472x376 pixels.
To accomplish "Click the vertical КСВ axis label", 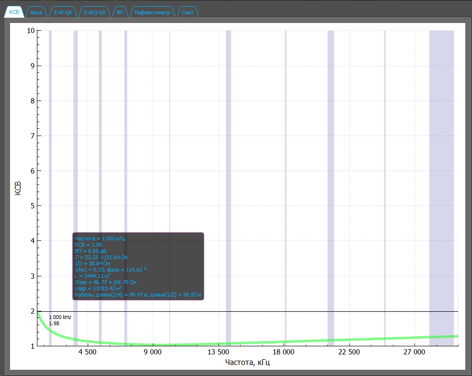I will pyautogui.click(x=18, y=188).
